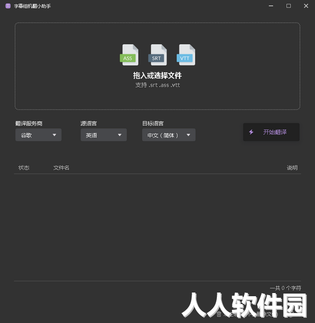Click the 拖入或选择文件 text to choose files
Screen dimensions: 315x323
coord(157,76)
